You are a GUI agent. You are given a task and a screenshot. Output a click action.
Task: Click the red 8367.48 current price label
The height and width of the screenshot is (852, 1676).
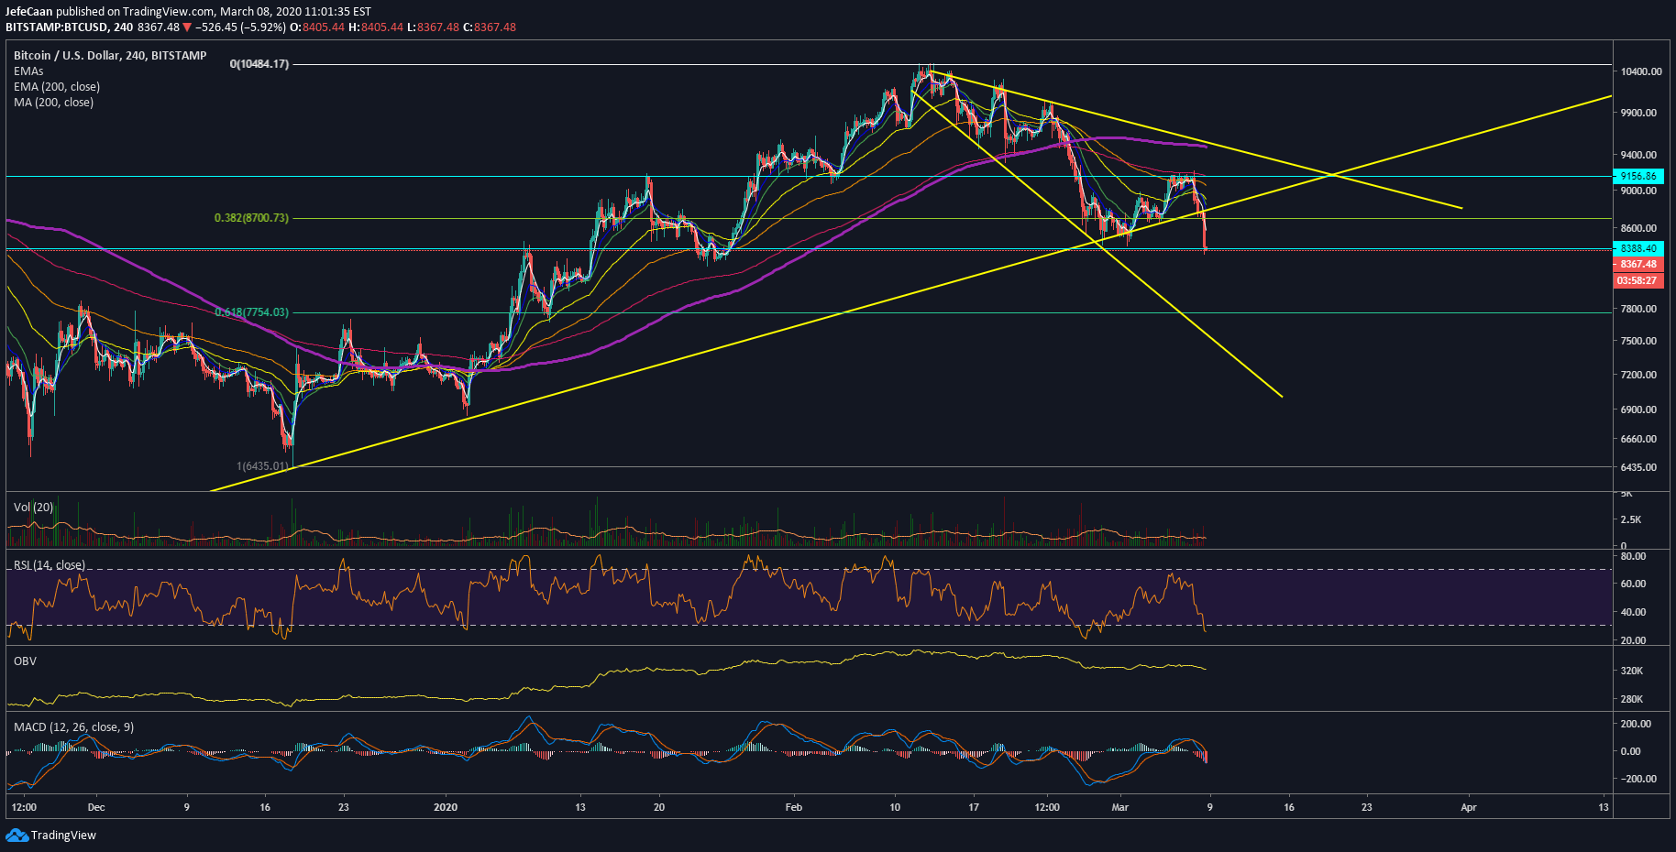[1638, 264]
